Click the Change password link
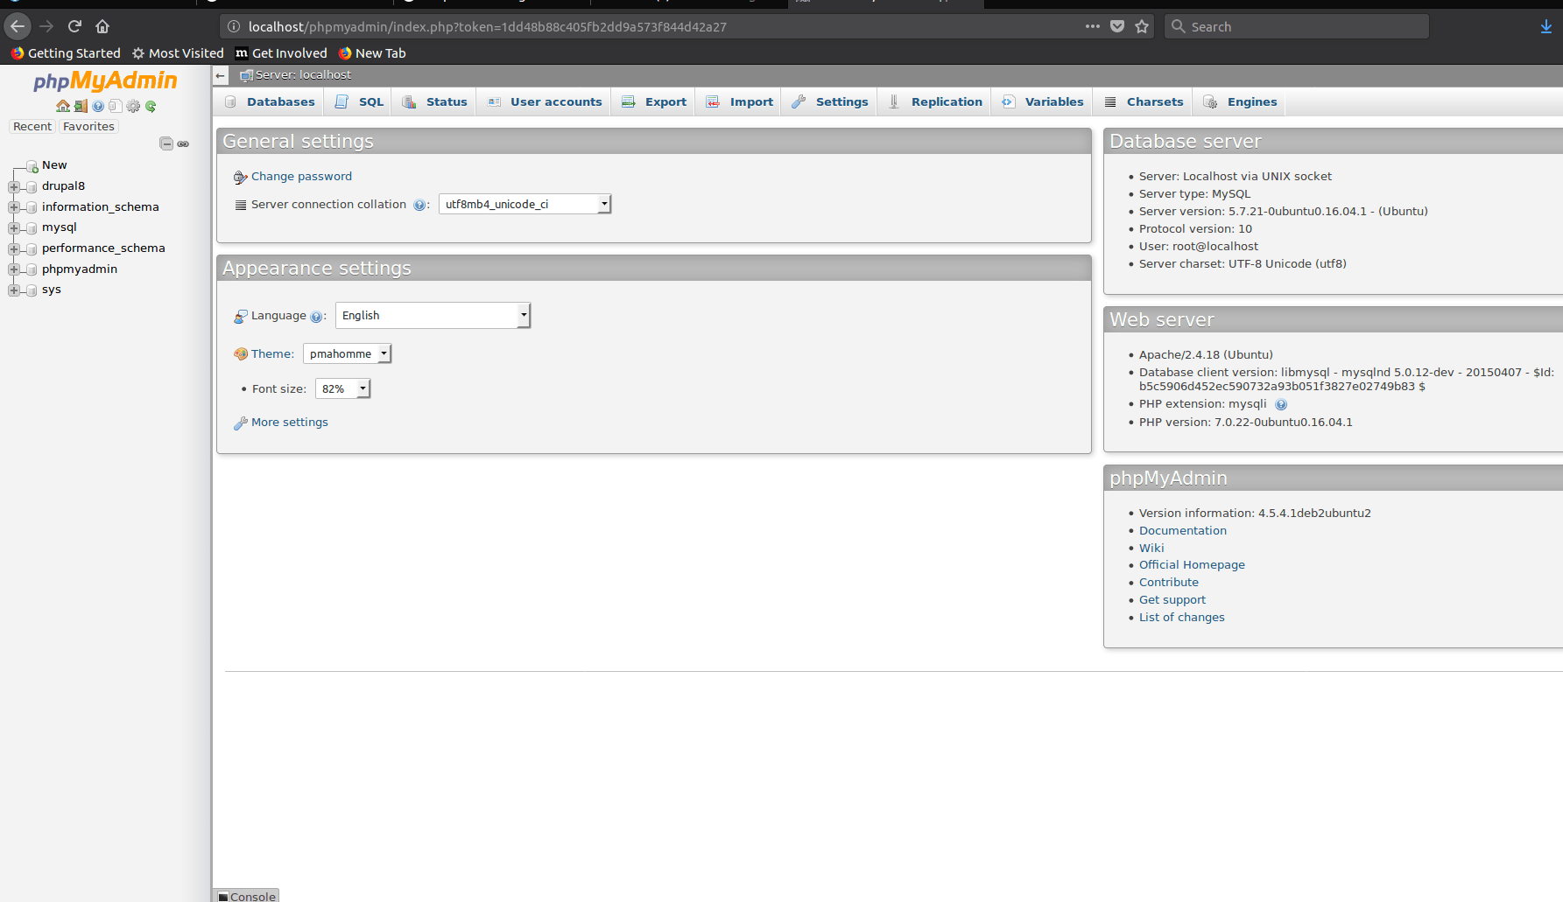 click(301, 177)
